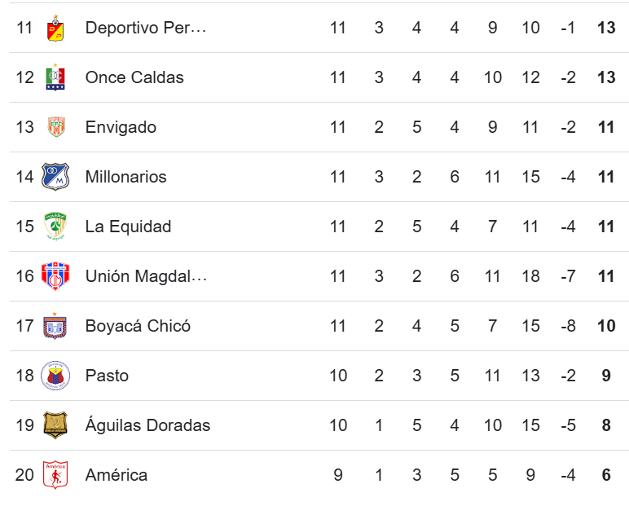Open the Boyacá Chicó team name
The width and height of the screenshot is (629, 506).
point(138,326)
